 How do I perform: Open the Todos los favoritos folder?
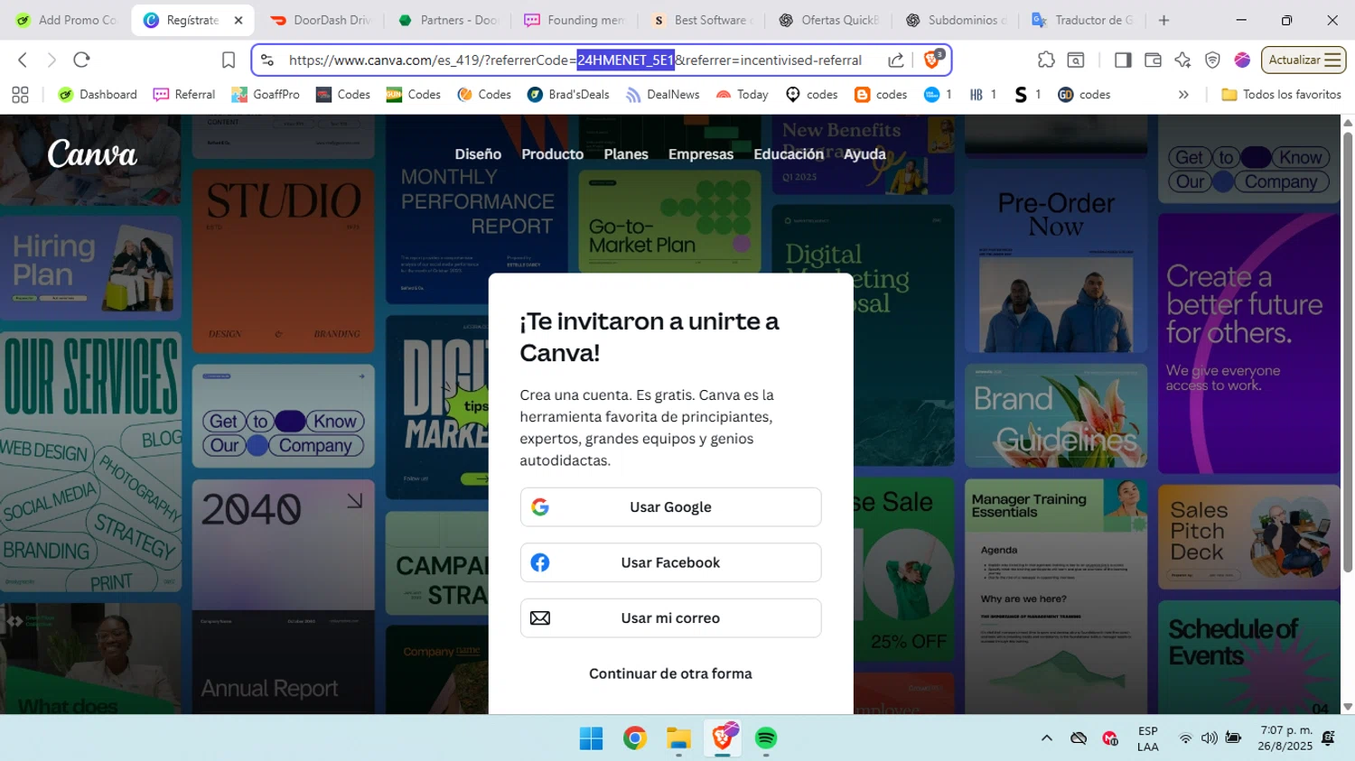[1281, 94]
